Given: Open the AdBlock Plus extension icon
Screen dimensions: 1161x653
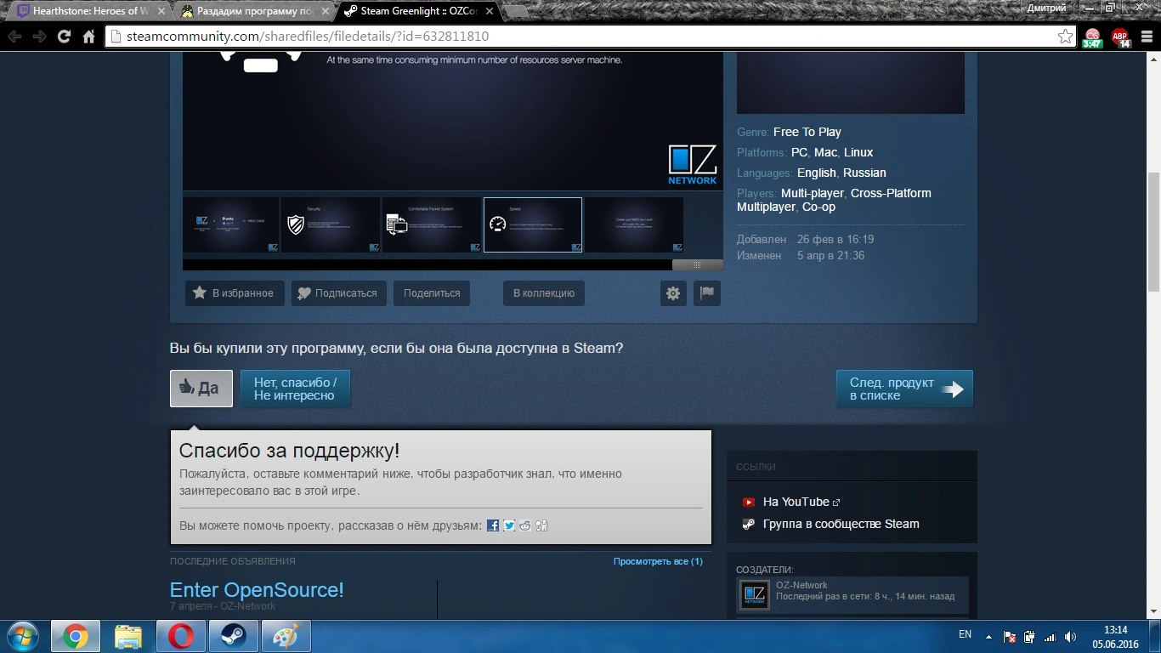Looking at the screenshot, I should pos(1121,37).
